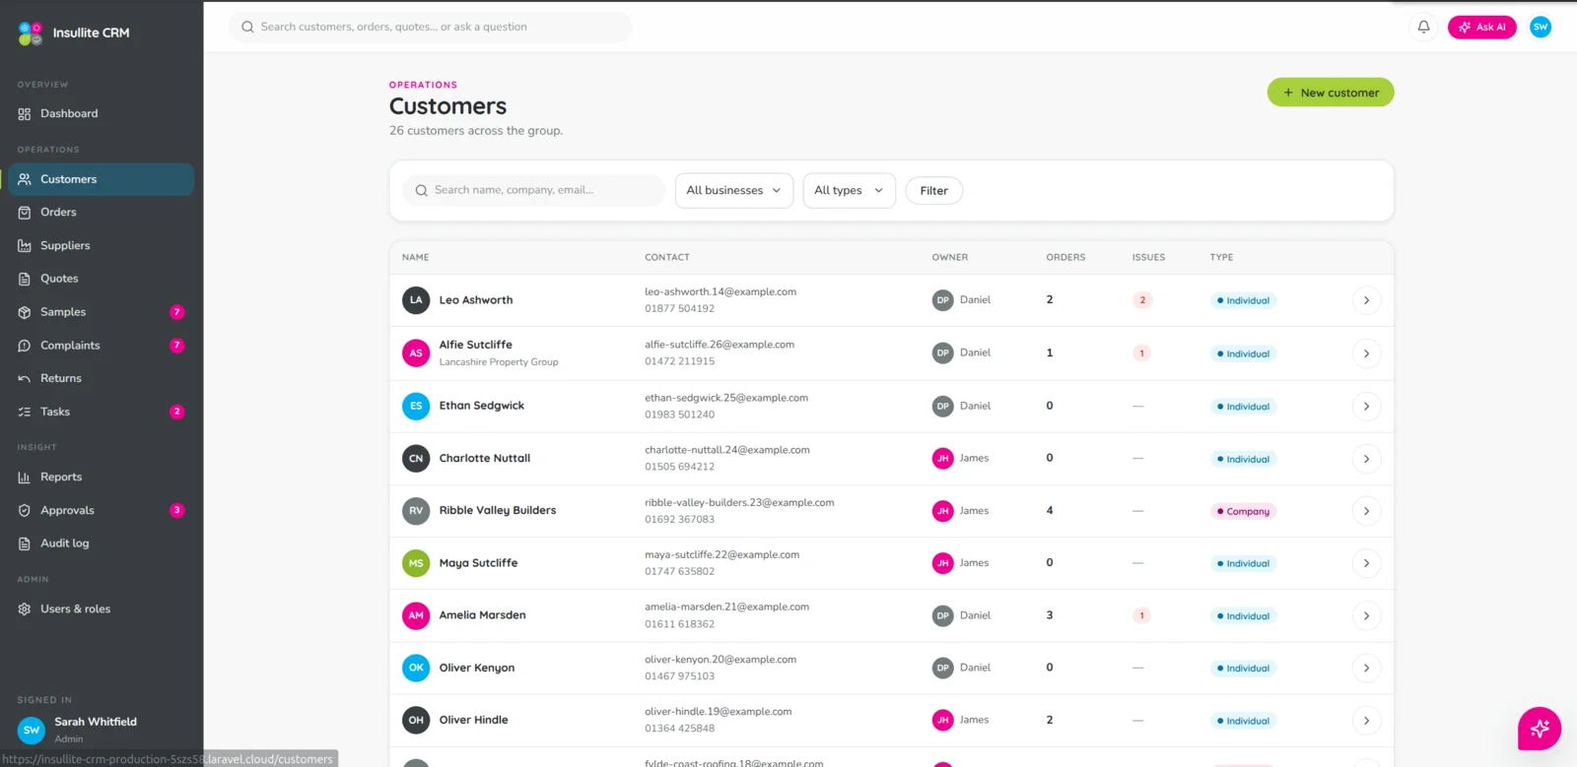The height and width of the screenshot is (767, 1577).
Task: Click Amelia Marsden's issues badge showing 1
Action: [x=1142, y=615]
